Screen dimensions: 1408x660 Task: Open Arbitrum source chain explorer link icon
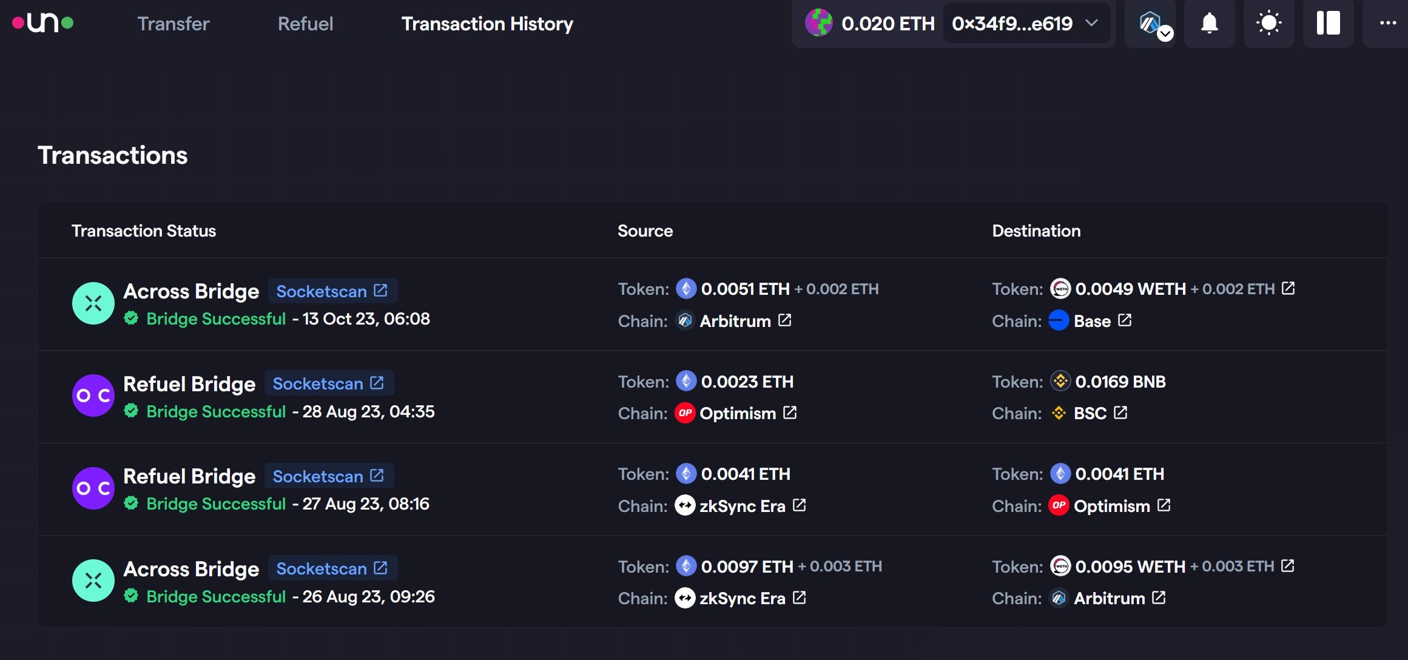click(x=784, y=320)
